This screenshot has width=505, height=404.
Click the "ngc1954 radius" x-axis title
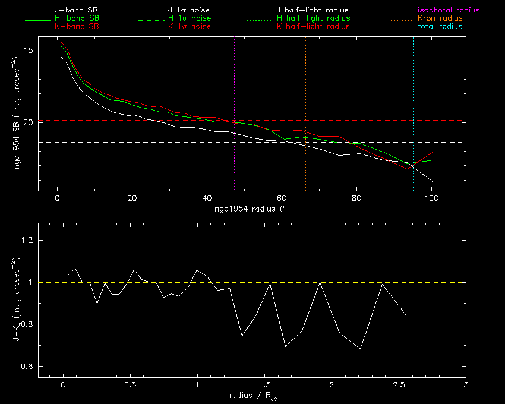pyautogui.click(x=251, y=209)
